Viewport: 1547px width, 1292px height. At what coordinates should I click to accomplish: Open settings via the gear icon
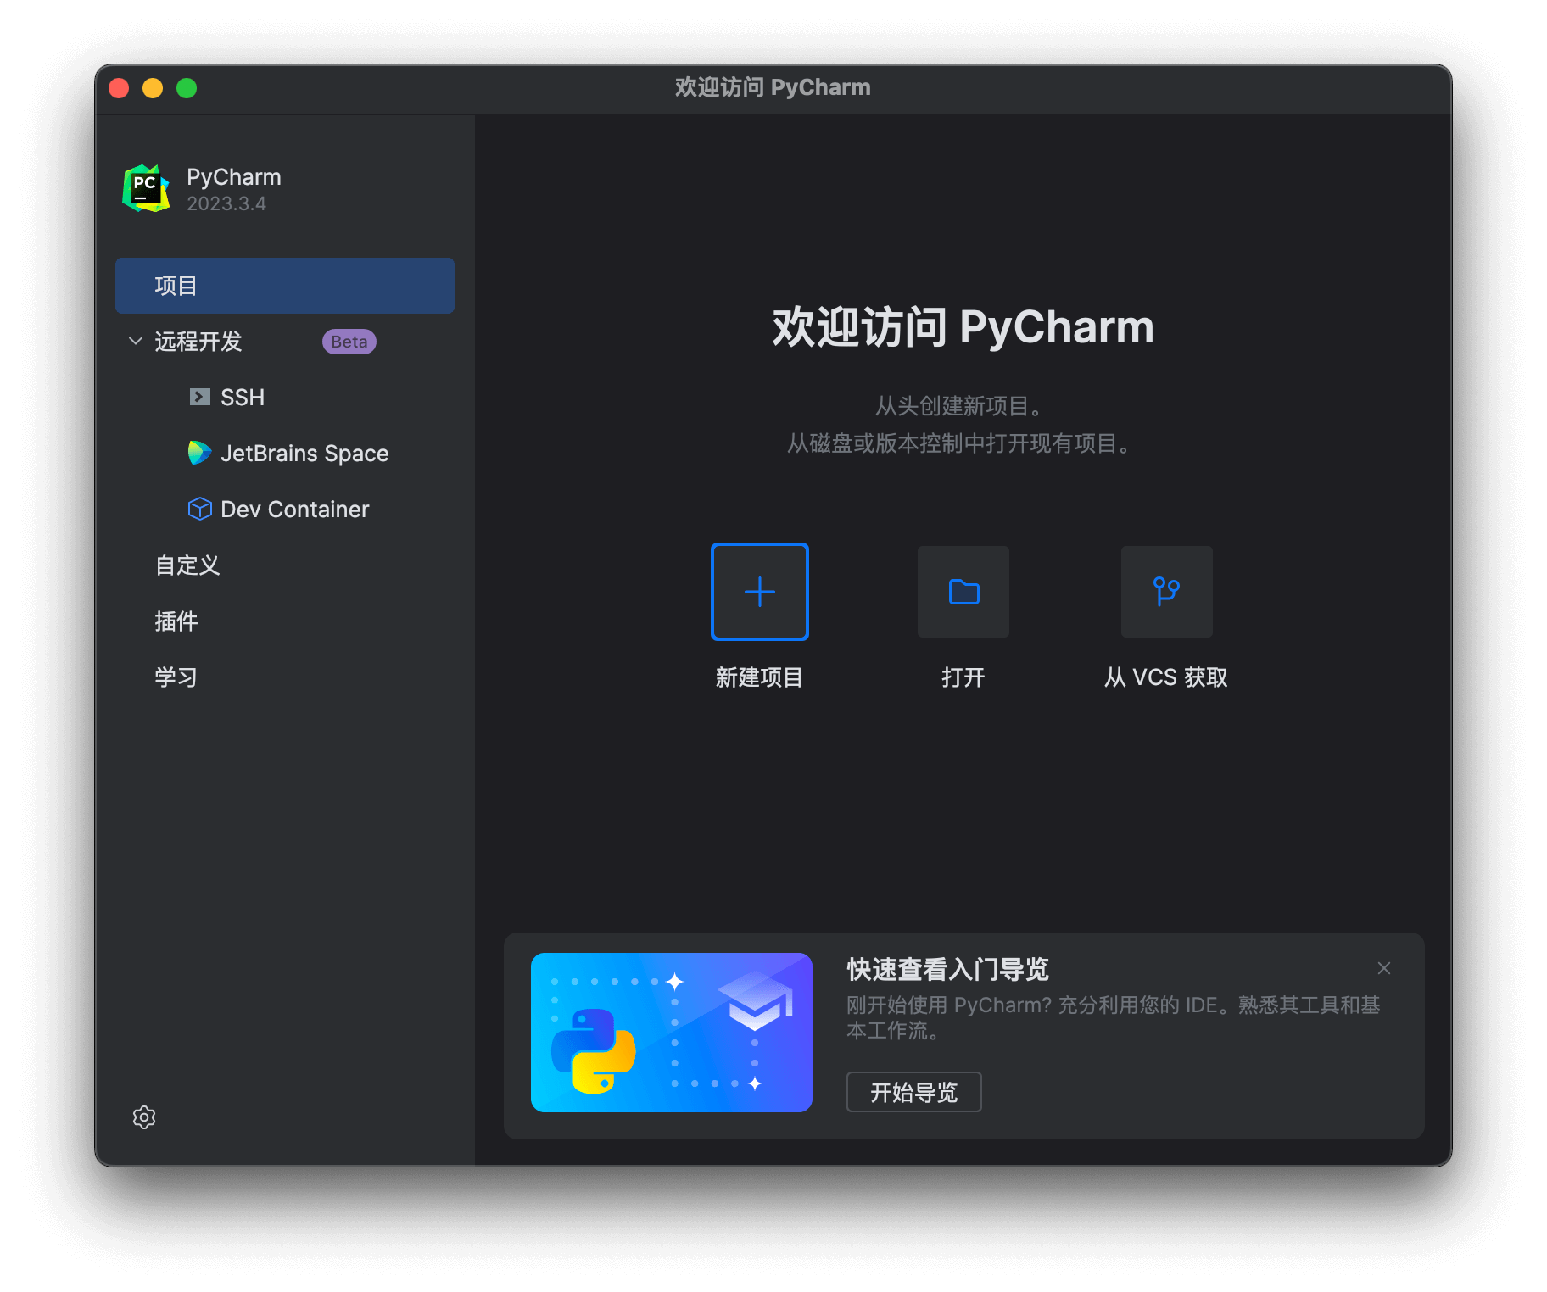pos(144,1117)
